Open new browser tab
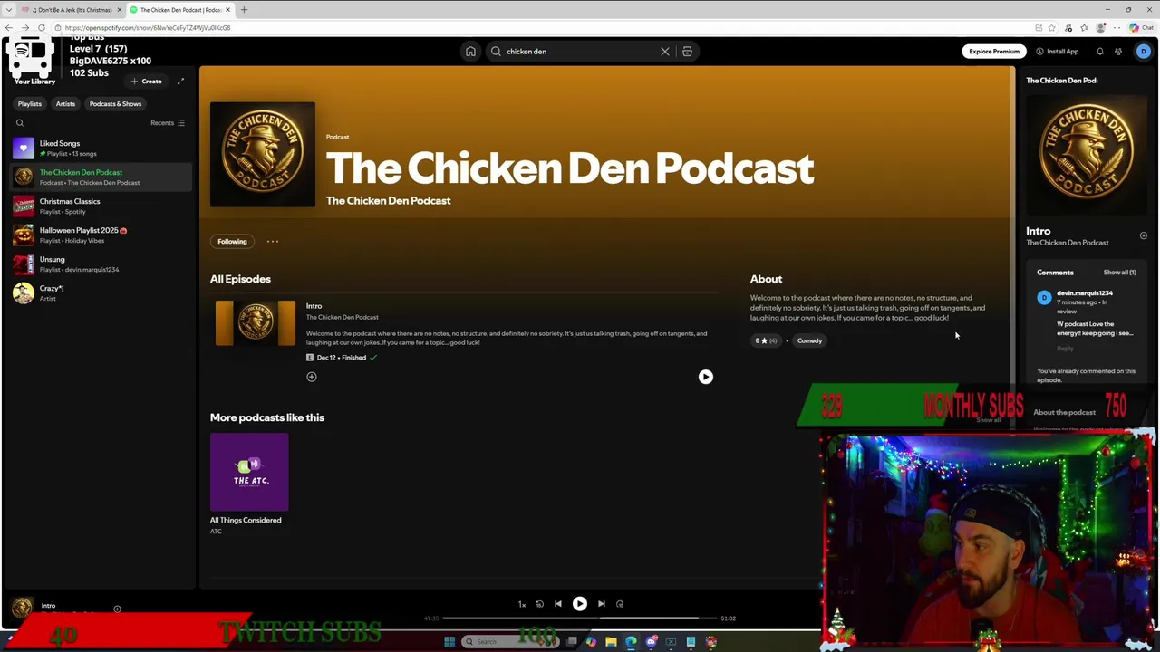1160x652 pixels. click(244, 10)
